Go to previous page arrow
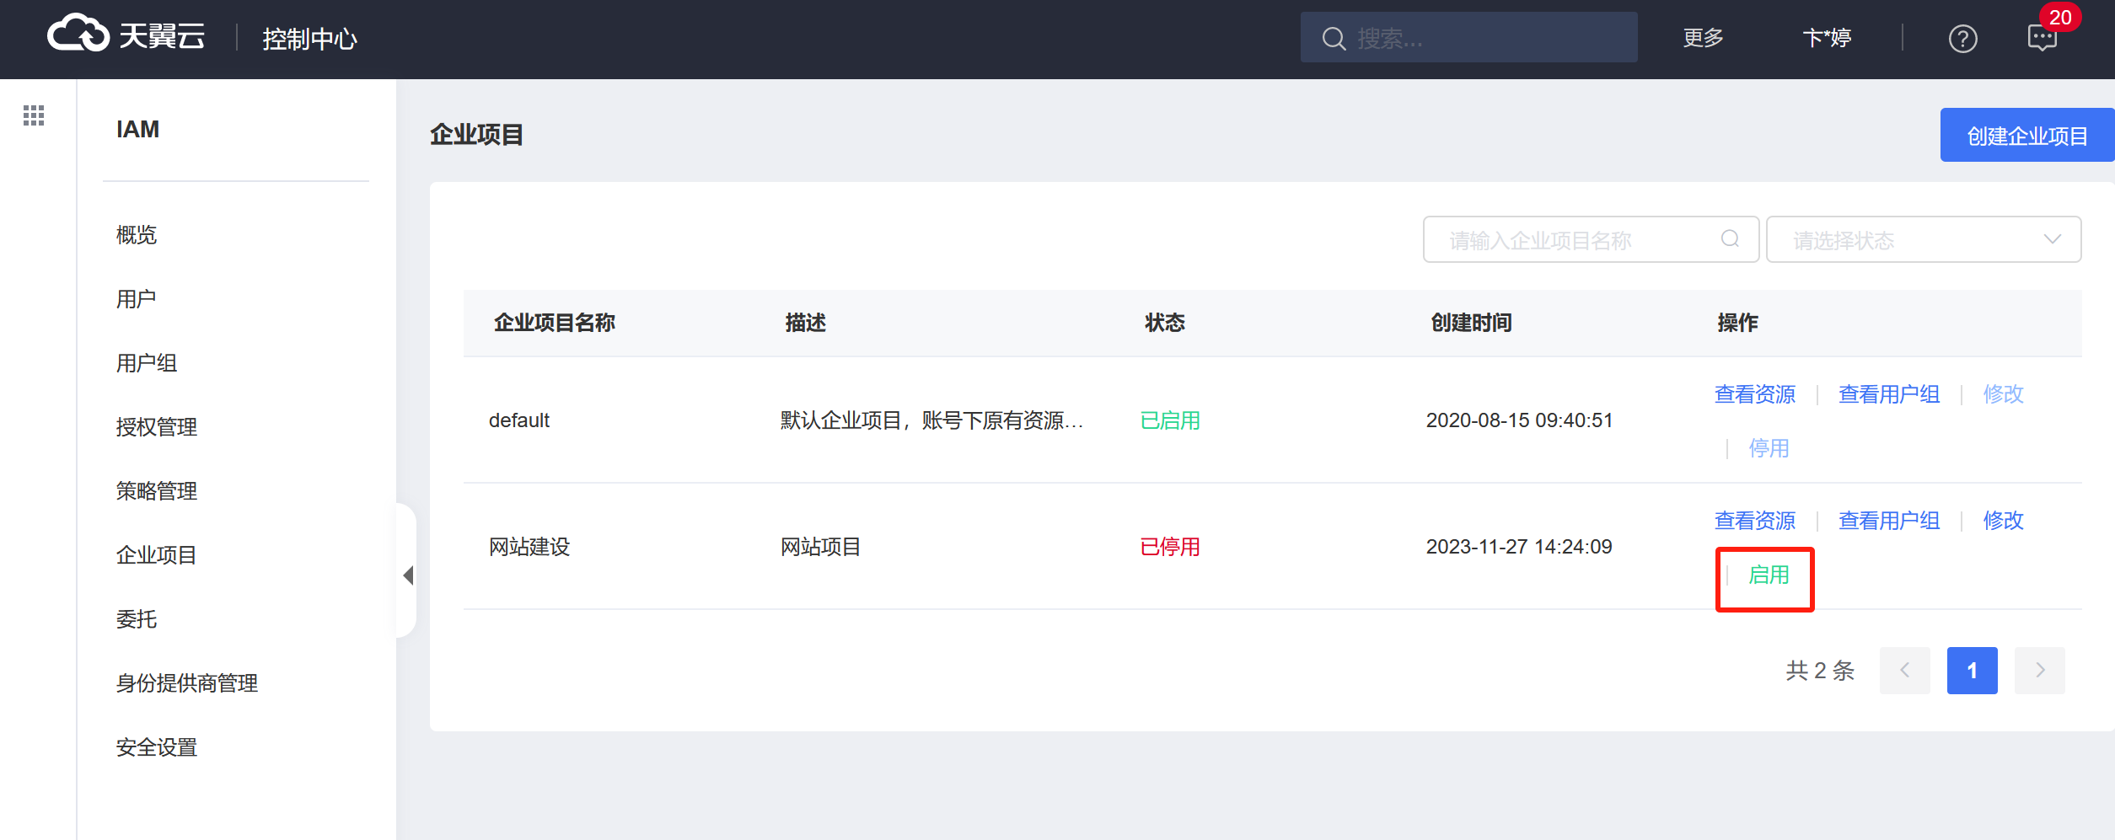 click(1904, 671)
